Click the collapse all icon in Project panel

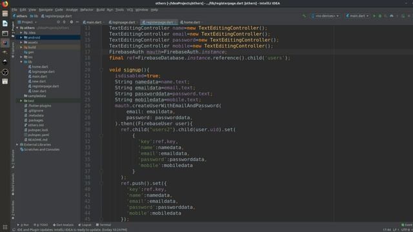click(65, 22)
